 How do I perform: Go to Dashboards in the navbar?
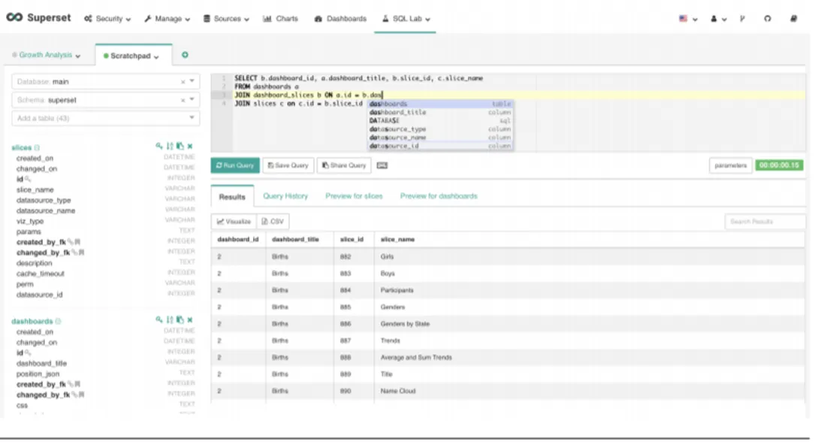point(340,19)
